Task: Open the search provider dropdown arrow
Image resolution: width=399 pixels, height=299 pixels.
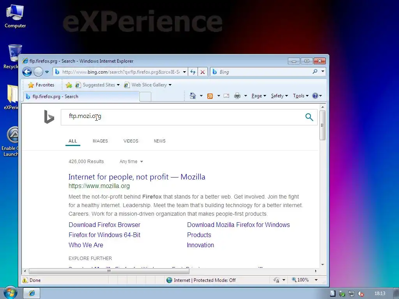Action: (x=323, y=72)
